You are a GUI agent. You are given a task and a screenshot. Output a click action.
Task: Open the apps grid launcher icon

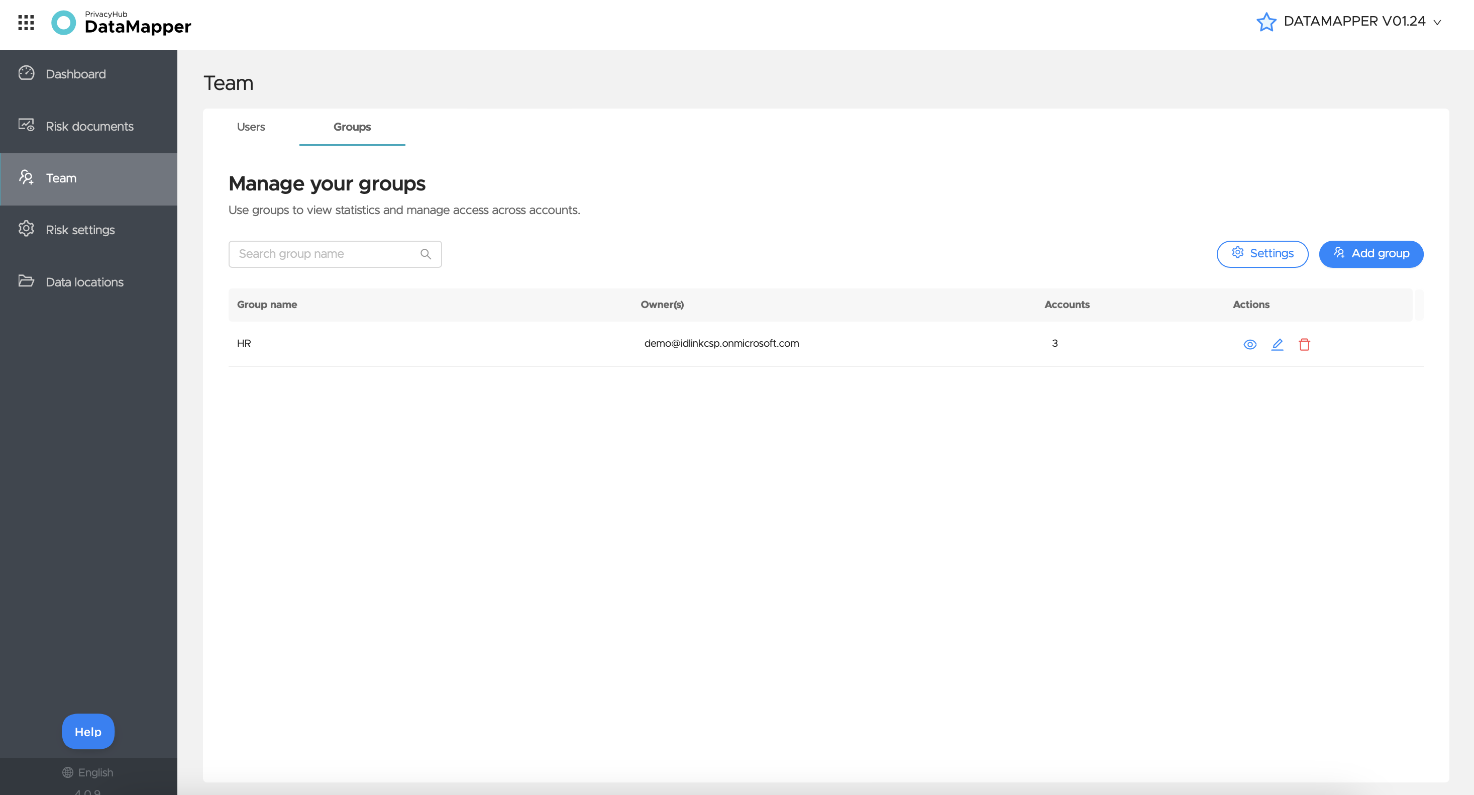[26, 23]
